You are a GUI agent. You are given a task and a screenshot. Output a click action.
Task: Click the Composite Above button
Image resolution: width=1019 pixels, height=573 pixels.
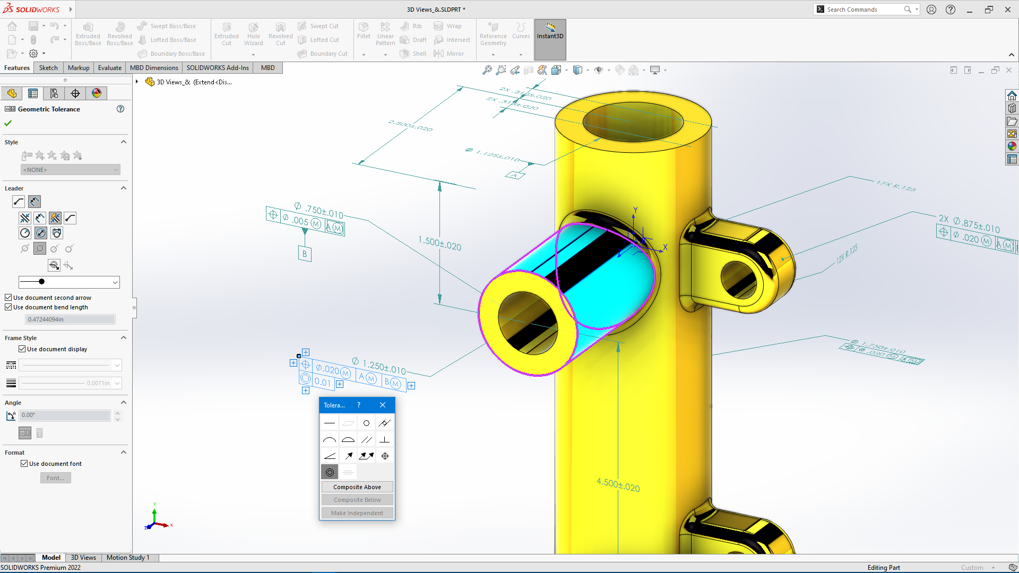click(357, 487)
